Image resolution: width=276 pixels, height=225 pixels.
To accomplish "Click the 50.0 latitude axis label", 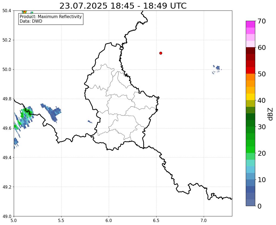I will 7,70.
